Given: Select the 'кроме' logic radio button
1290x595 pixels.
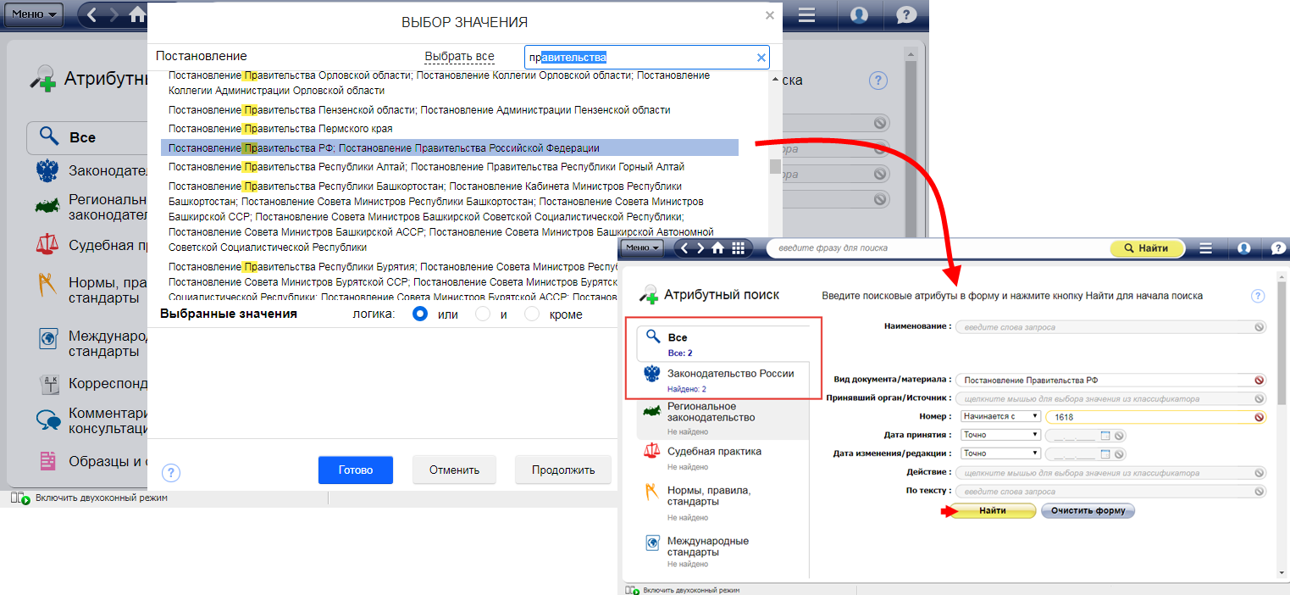Looking at the screenshot, I should (x=532, y=314).
